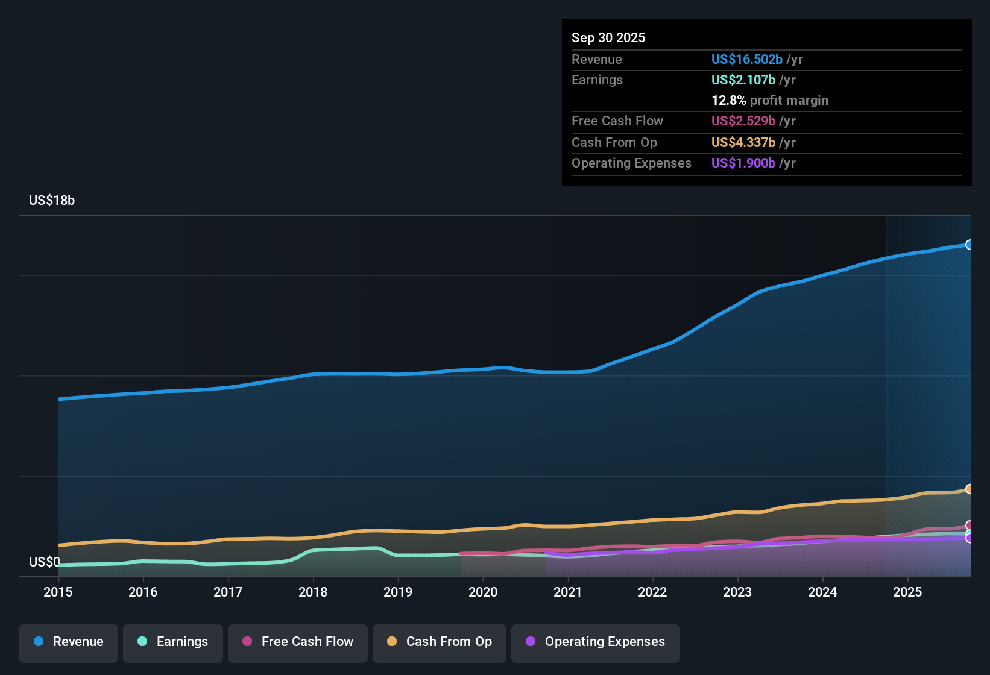This screenshot has width=990, height=675.
Task: Toggle the Operating Expenses series visibility
Action: 595,642
